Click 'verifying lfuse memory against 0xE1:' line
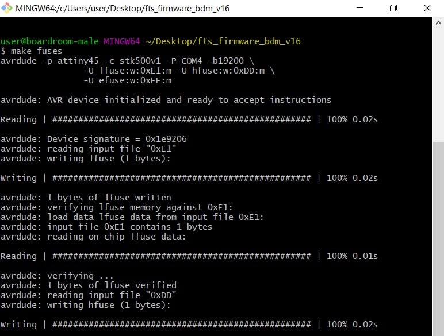The width and height of the screenshot is (444, 336). pyautogui.click(x=116, y=207)
